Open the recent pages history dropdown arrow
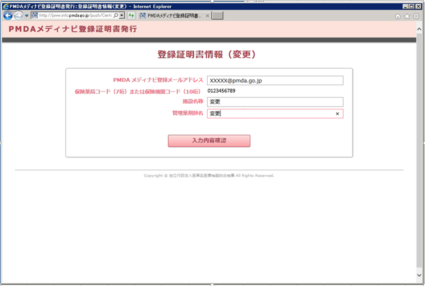 point(27,16)
